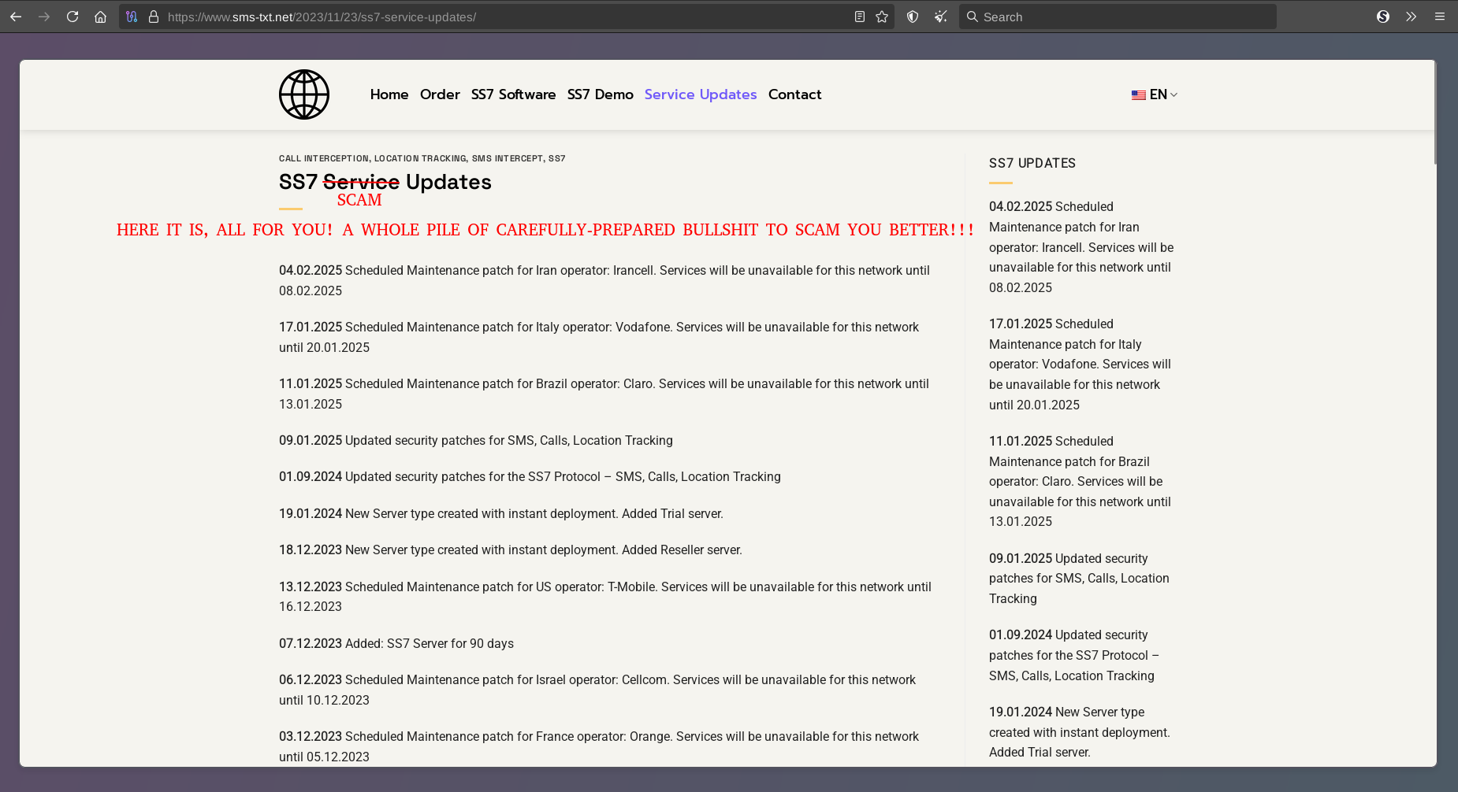This screenshot has height=792, width=1458.
Task: Select the 03.12.2023 Orange update entry
Action: click(x=599, y=746)
